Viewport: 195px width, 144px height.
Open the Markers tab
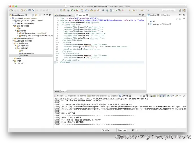59,96
